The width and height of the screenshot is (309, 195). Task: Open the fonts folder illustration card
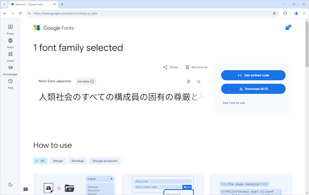[x=75, y=184]
